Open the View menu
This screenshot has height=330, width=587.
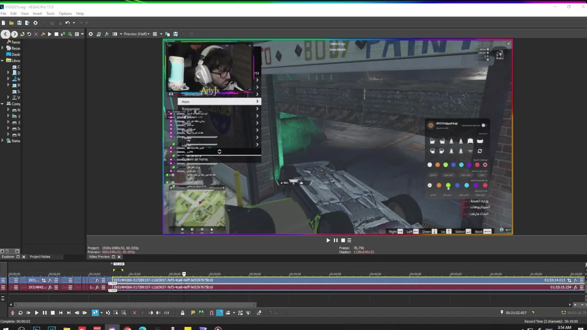click(x=25, y=13)
